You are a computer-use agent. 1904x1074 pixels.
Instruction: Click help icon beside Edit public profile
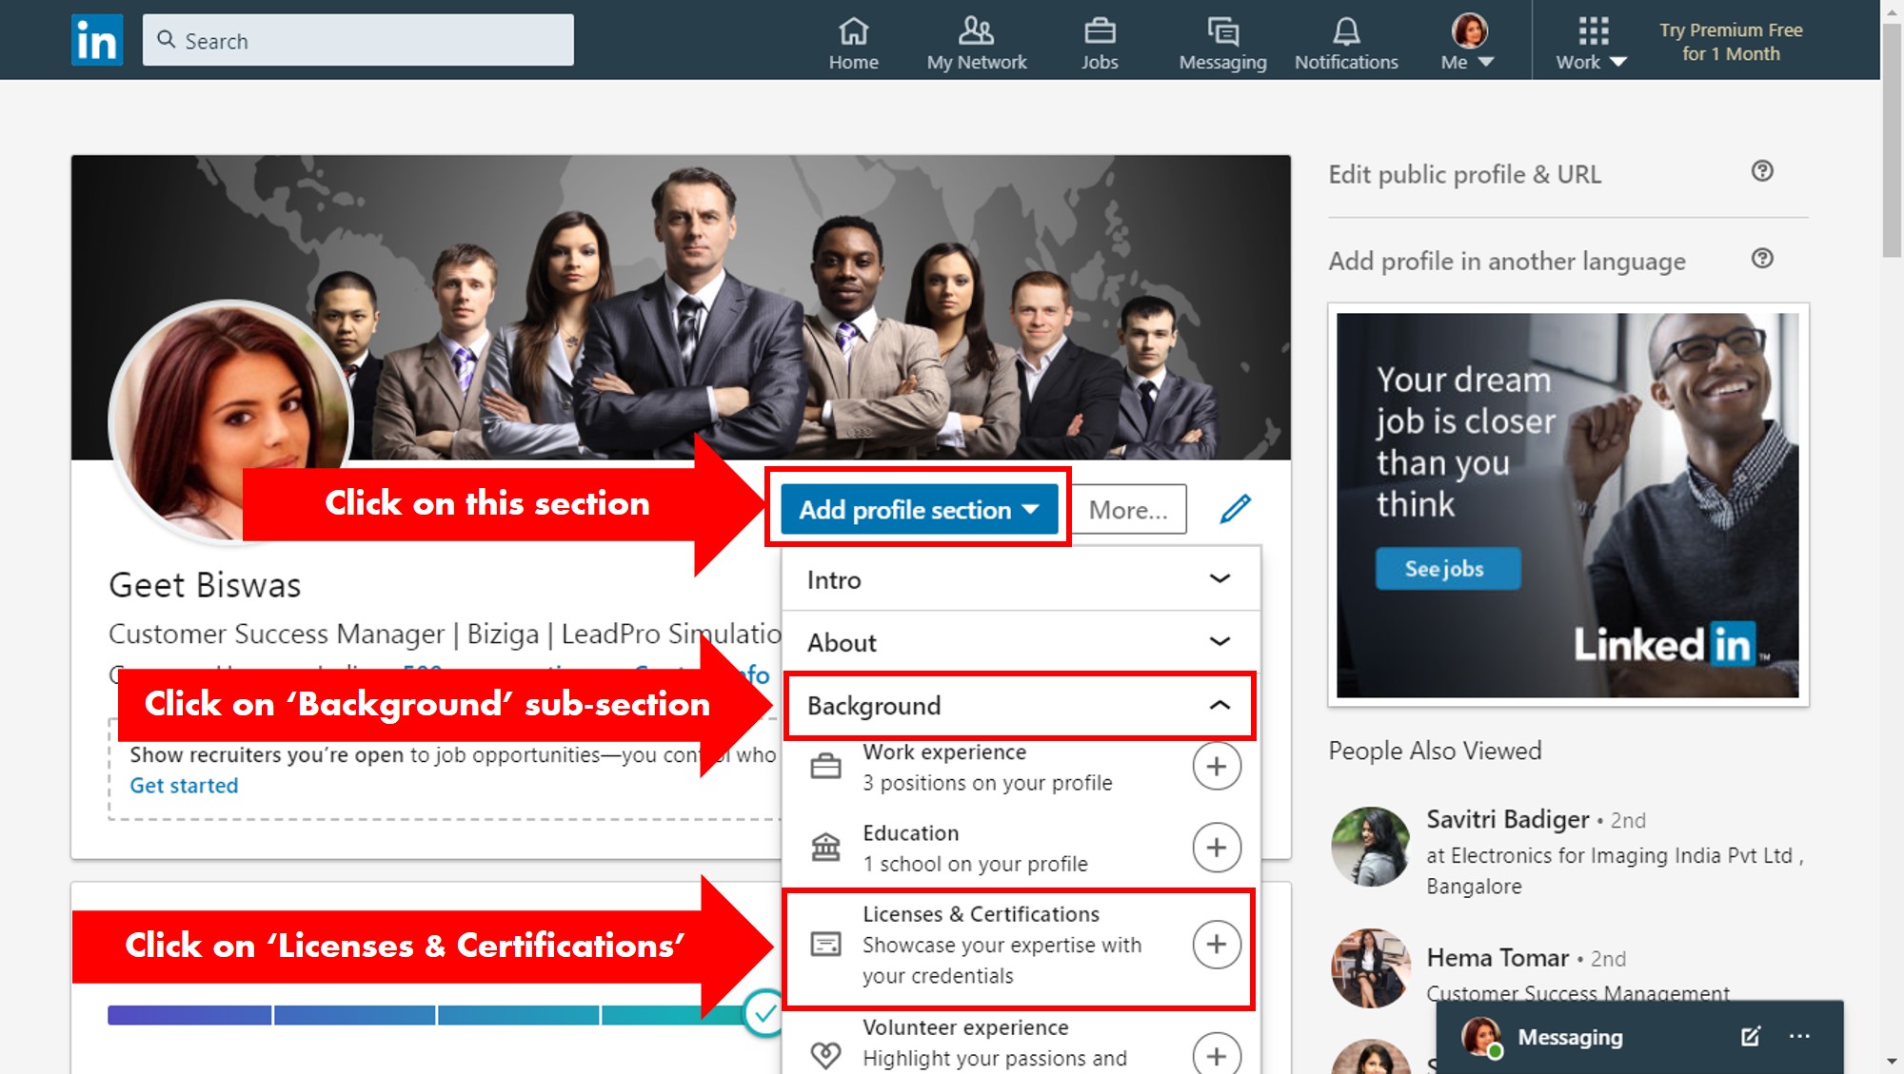point(1762,171)
